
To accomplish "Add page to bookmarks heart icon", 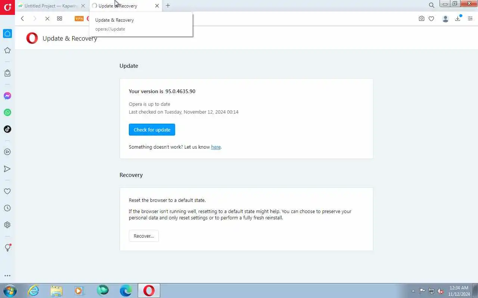I will (x=431, y=19).
